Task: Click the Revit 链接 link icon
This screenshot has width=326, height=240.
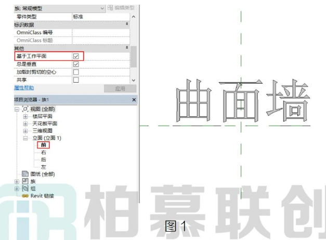Action: click(25, 196)
